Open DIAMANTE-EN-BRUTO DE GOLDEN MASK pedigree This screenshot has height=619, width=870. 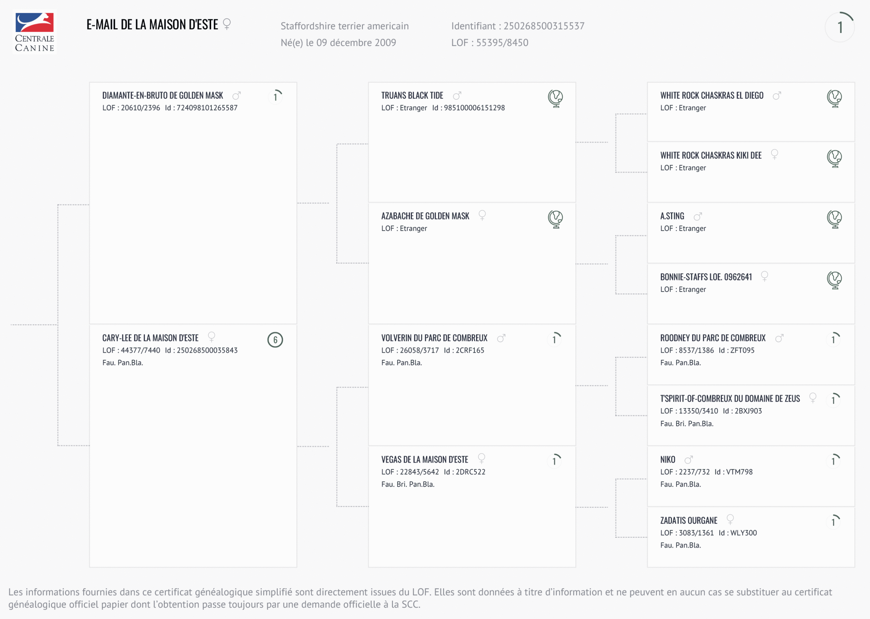pyautogui.click(x=162, y=96)
